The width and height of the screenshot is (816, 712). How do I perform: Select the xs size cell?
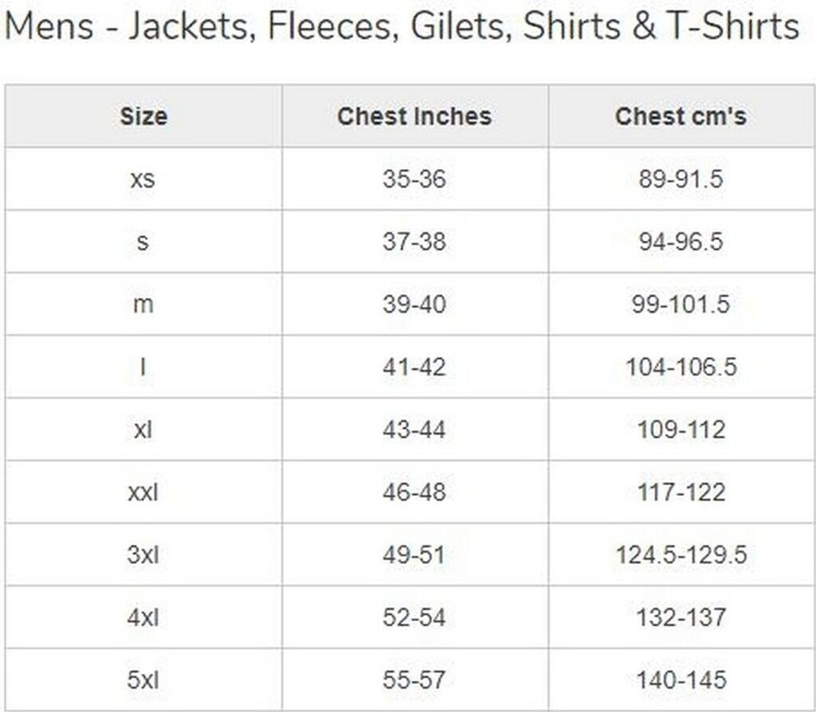143,179
